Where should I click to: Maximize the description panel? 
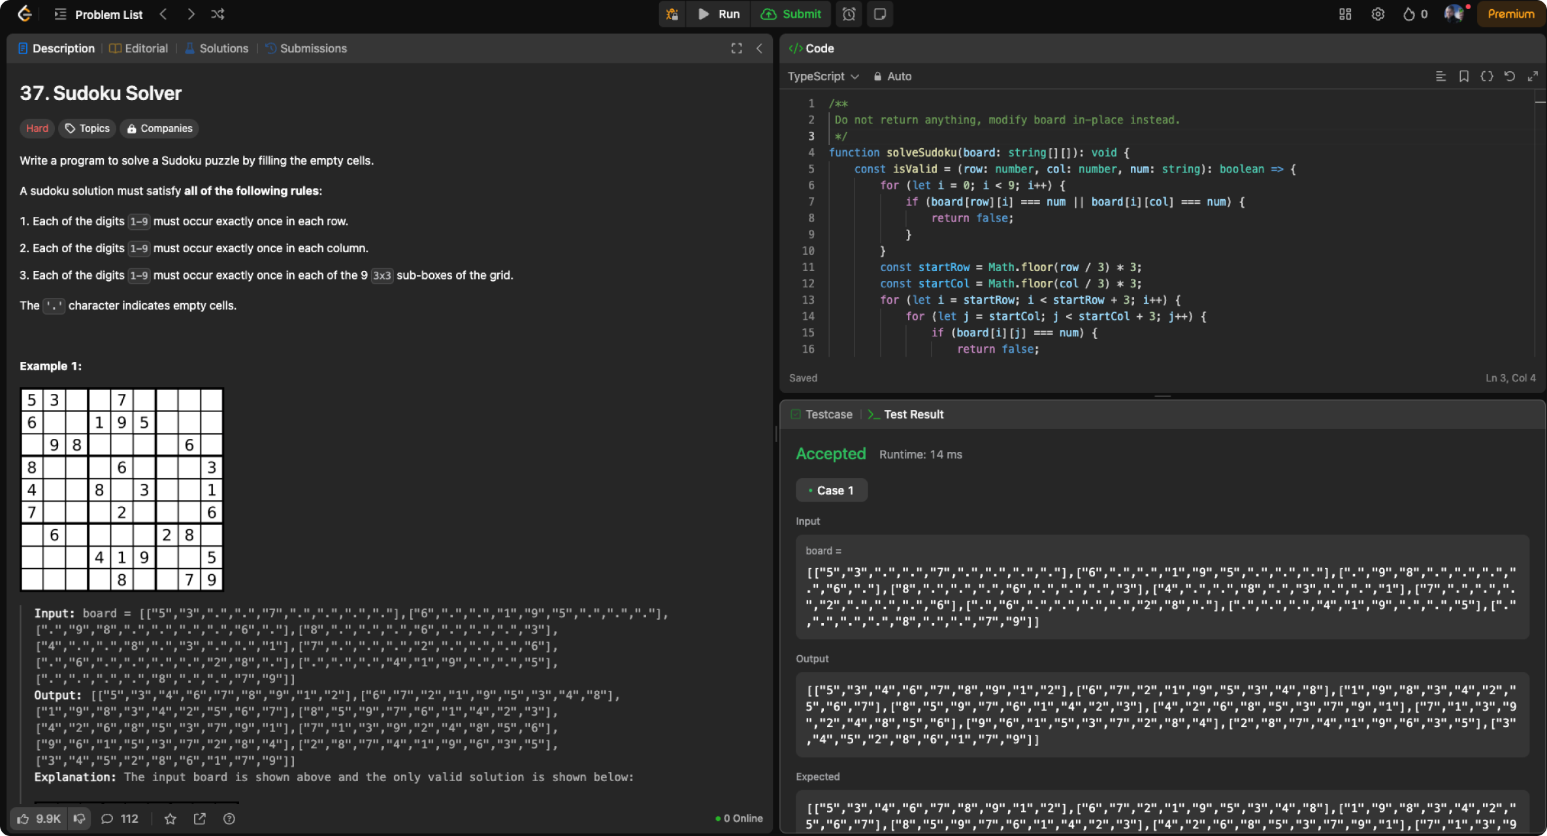click(736, 48)
